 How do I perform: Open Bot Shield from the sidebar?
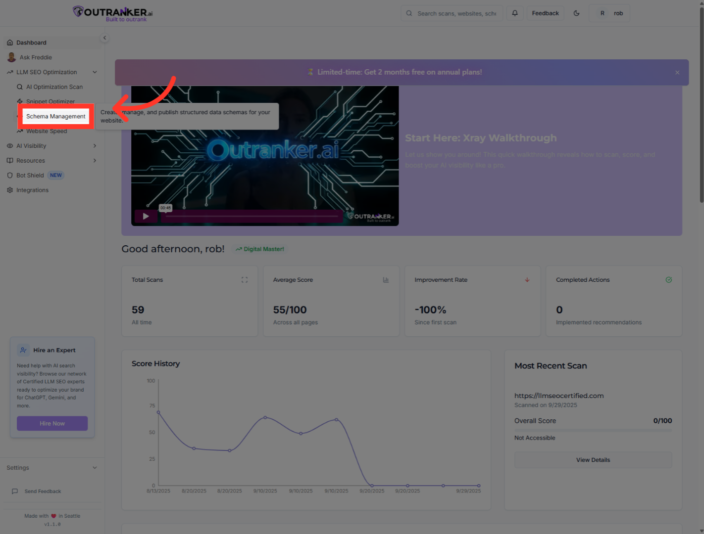30,176
